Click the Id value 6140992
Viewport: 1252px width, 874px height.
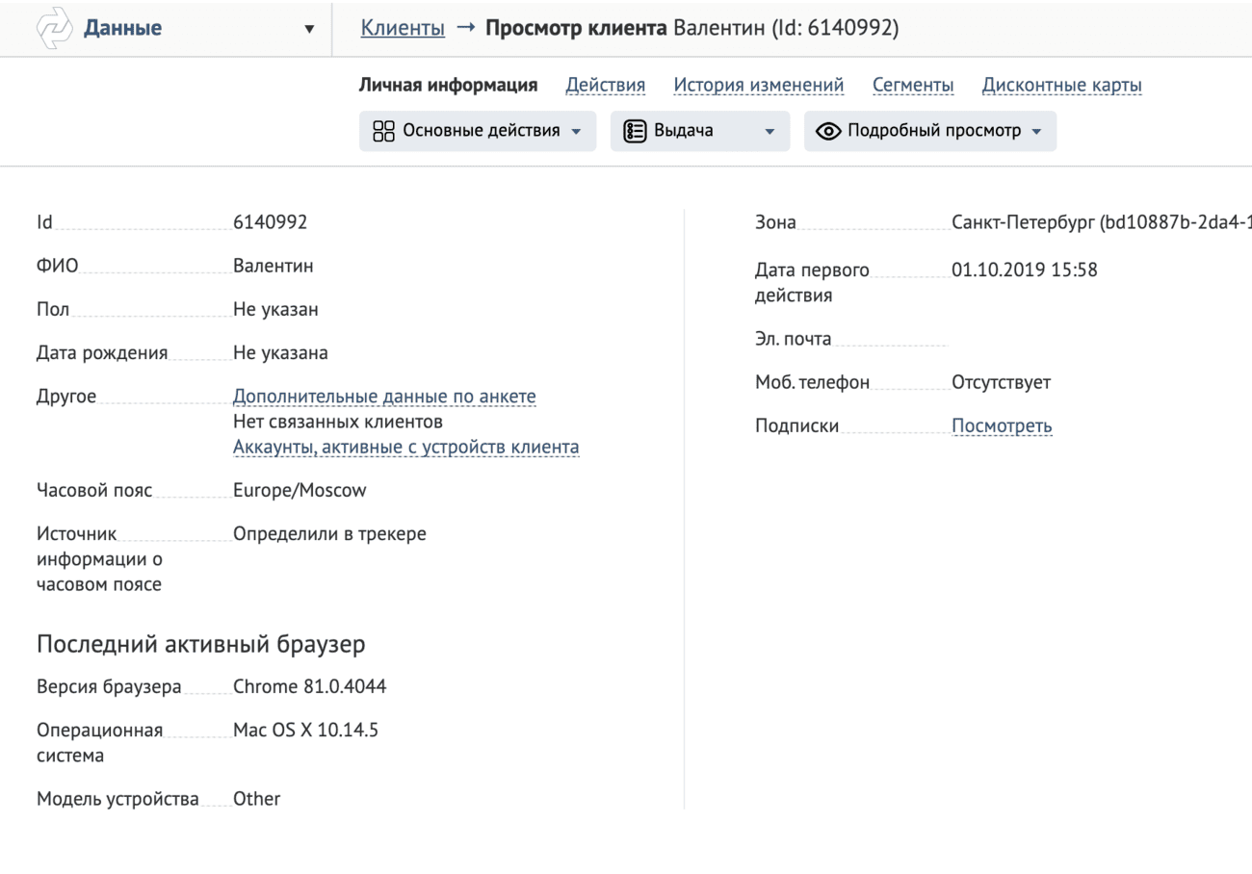[270, 222]
